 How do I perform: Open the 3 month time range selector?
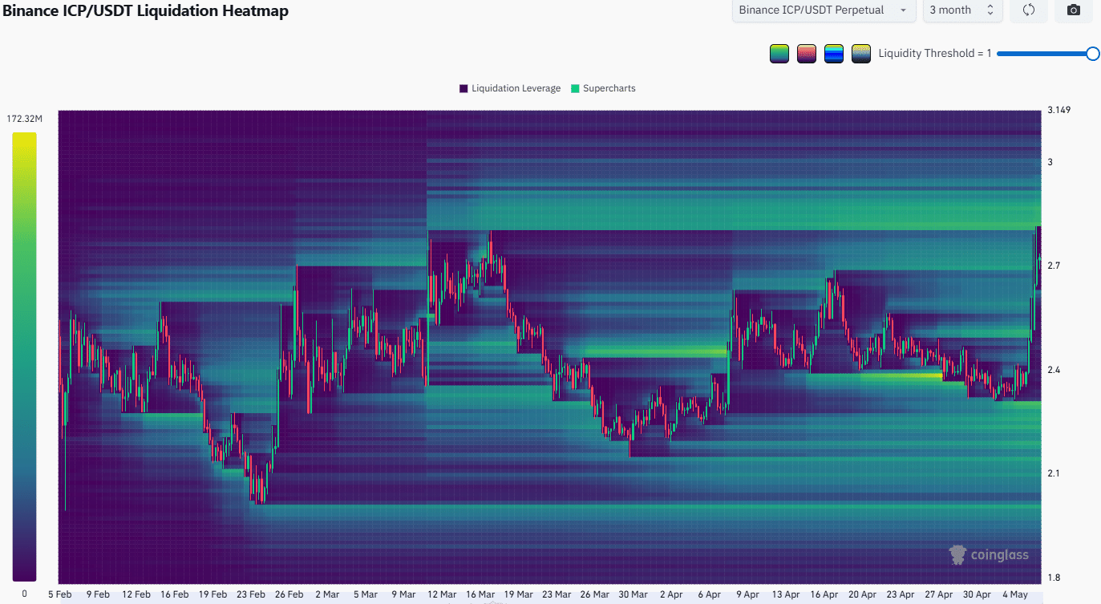point(961,10)
